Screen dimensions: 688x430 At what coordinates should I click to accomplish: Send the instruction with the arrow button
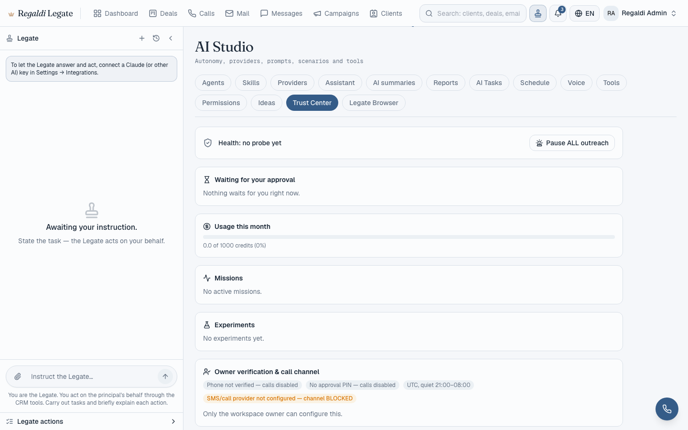pyautogui.click(x=165, y=376)
